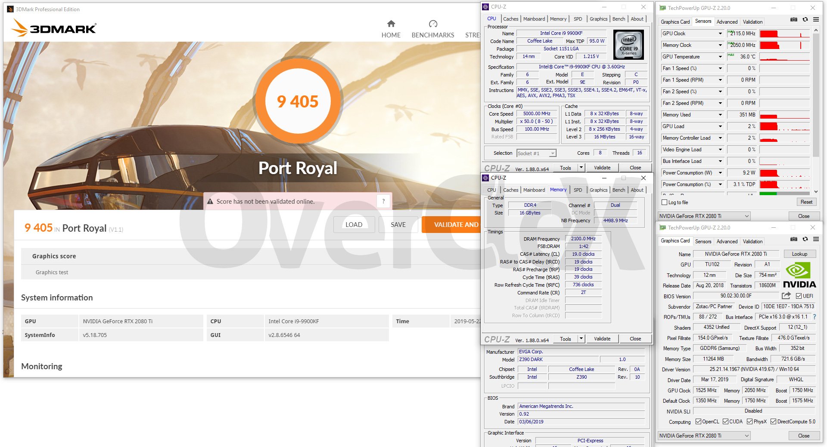Toggle the PhysX checkbox
The width and height of the screenshot is (827, 447).
coord(750,422)
